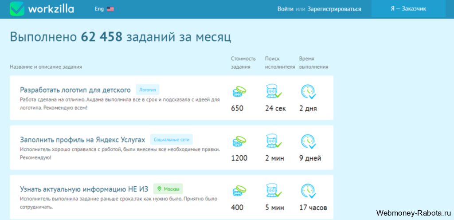
Task: Click the 24 сек search time
Action: tap(276, 109)
